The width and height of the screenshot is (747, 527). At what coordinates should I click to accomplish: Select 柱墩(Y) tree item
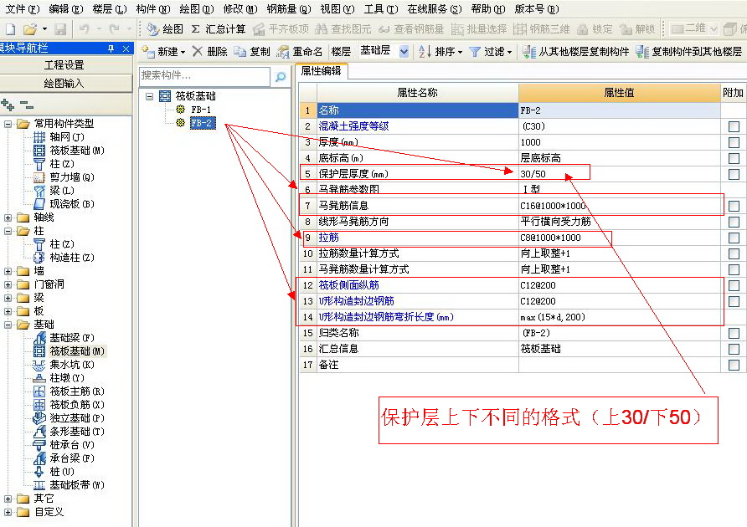coord(67,378)
